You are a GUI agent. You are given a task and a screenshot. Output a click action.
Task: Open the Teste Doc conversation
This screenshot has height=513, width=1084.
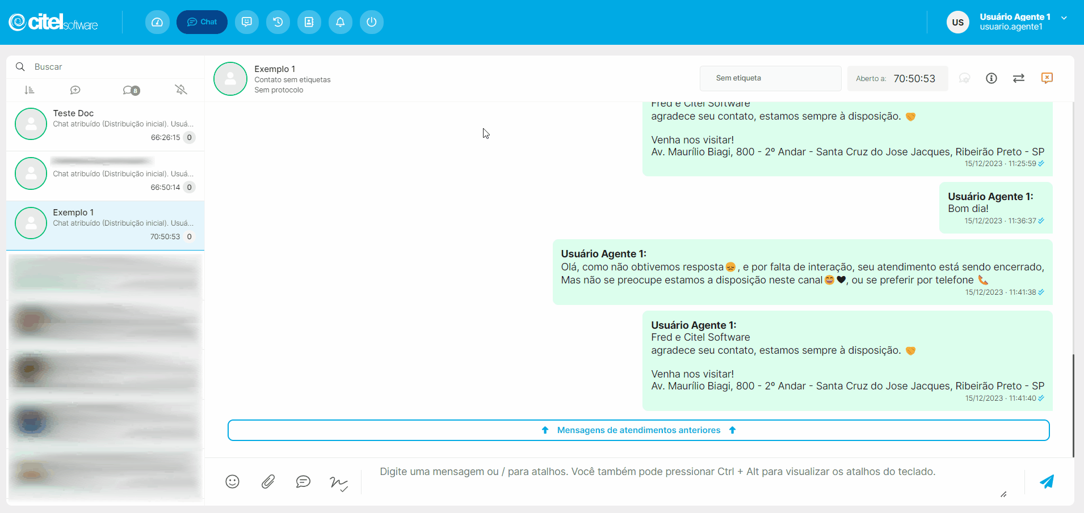tap(106, 126)
